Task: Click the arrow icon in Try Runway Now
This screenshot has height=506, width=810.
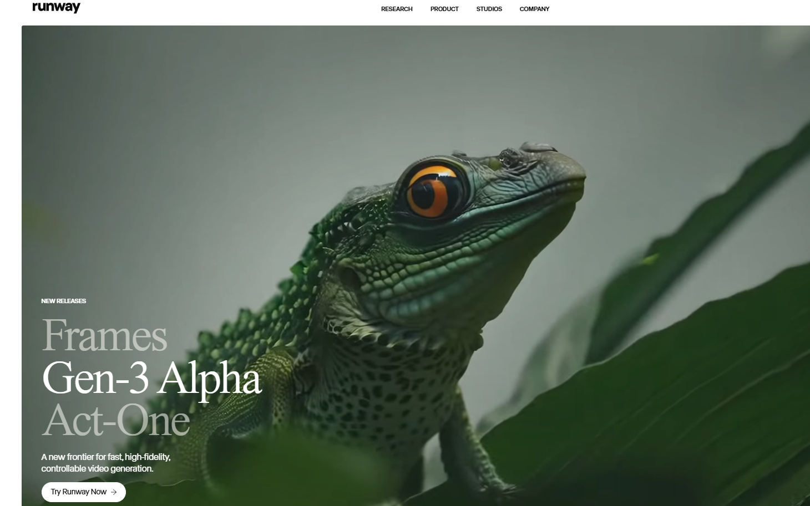Action: (114, 492)
